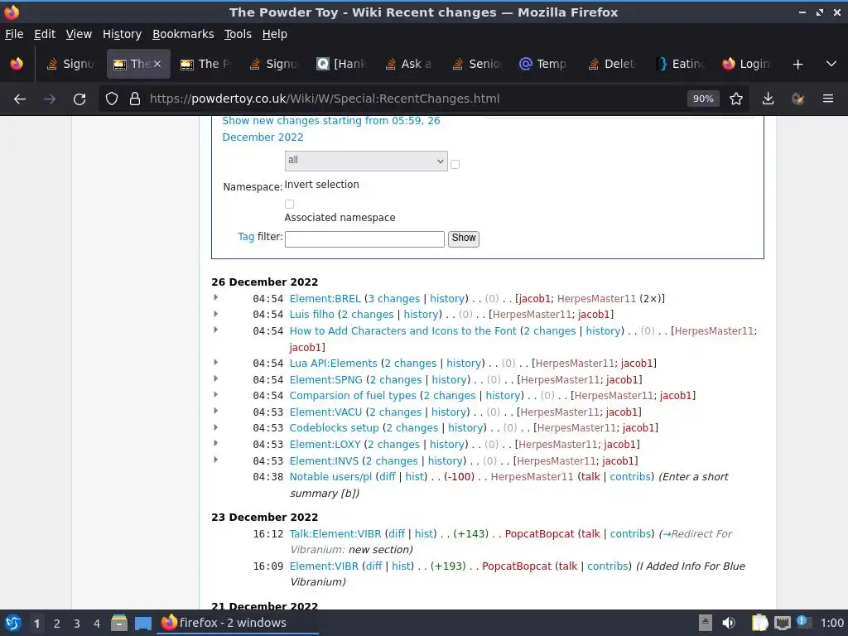Screen dimensions: 848x636
Task: Open the View menu
Action: coord(79,34)
